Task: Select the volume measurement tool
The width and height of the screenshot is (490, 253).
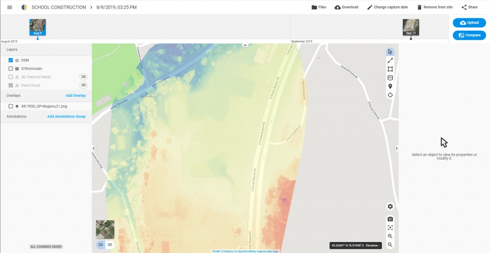Action: [x=390, y=78]
